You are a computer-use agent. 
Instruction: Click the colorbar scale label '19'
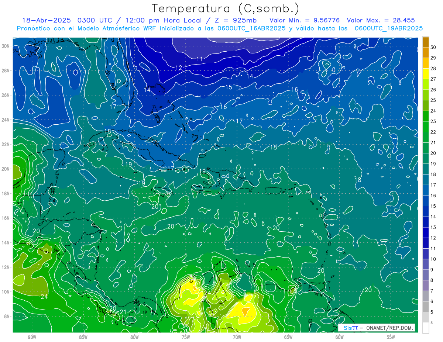pyautogui.click(x=433, y=163)
